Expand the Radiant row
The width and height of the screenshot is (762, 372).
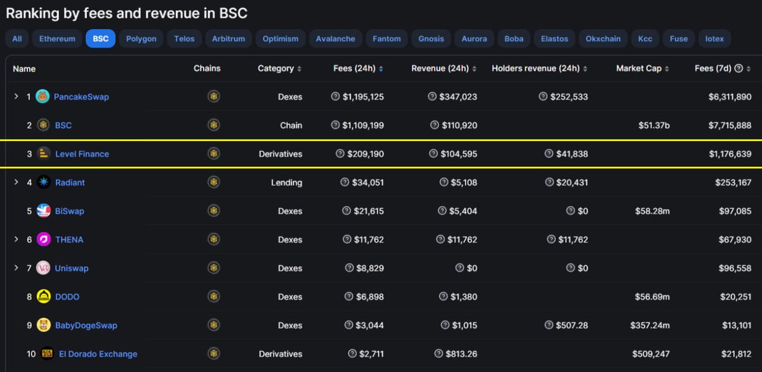(17, 182)
